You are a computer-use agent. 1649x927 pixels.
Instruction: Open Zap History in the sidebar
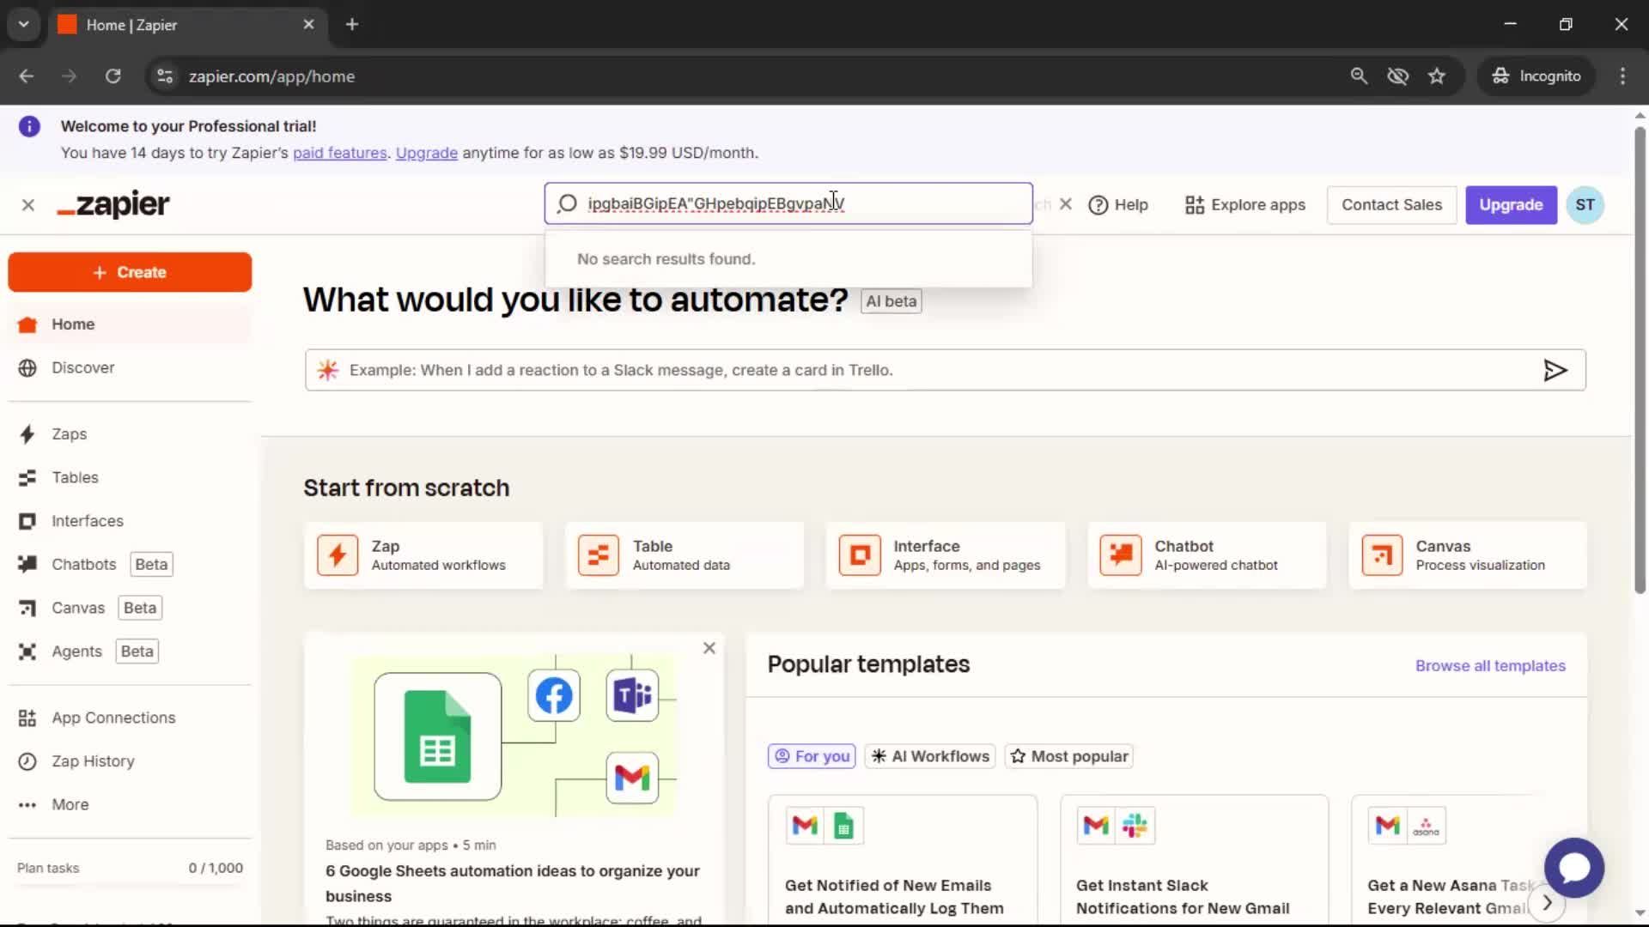(130, 761)
